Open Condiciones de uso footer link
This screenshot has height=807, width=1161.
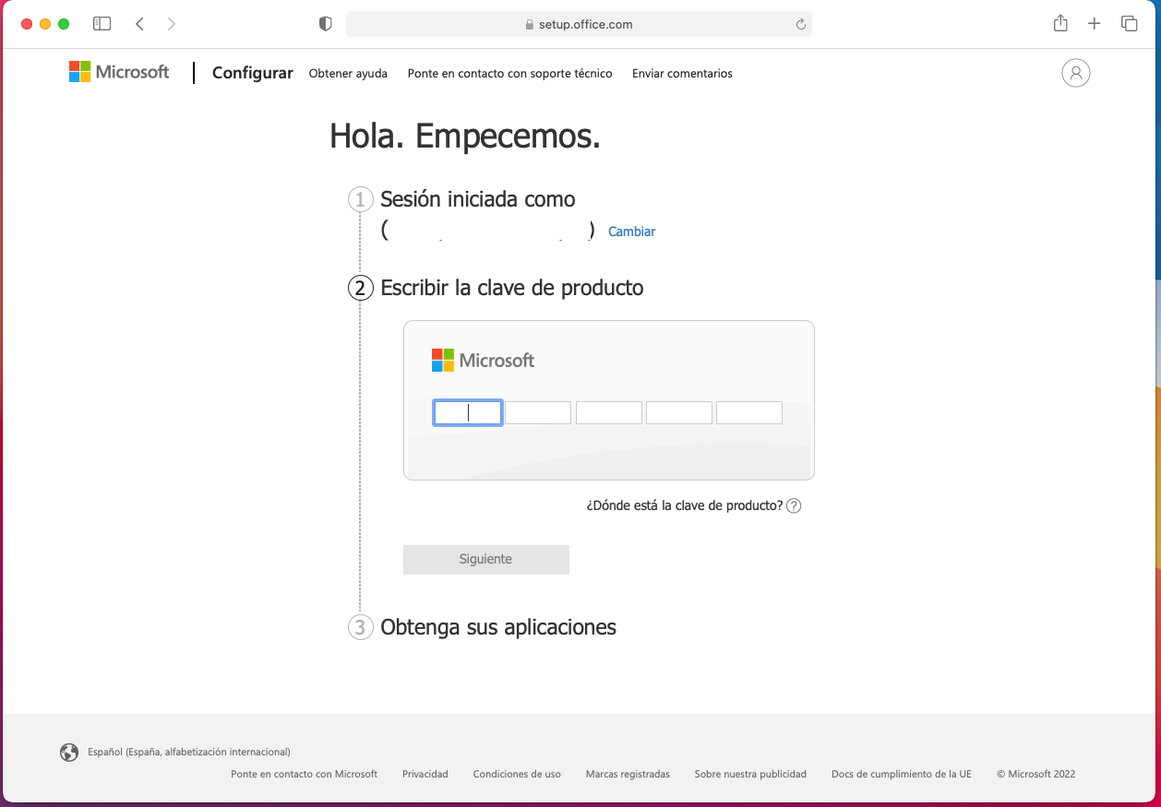tap(517, 774)
